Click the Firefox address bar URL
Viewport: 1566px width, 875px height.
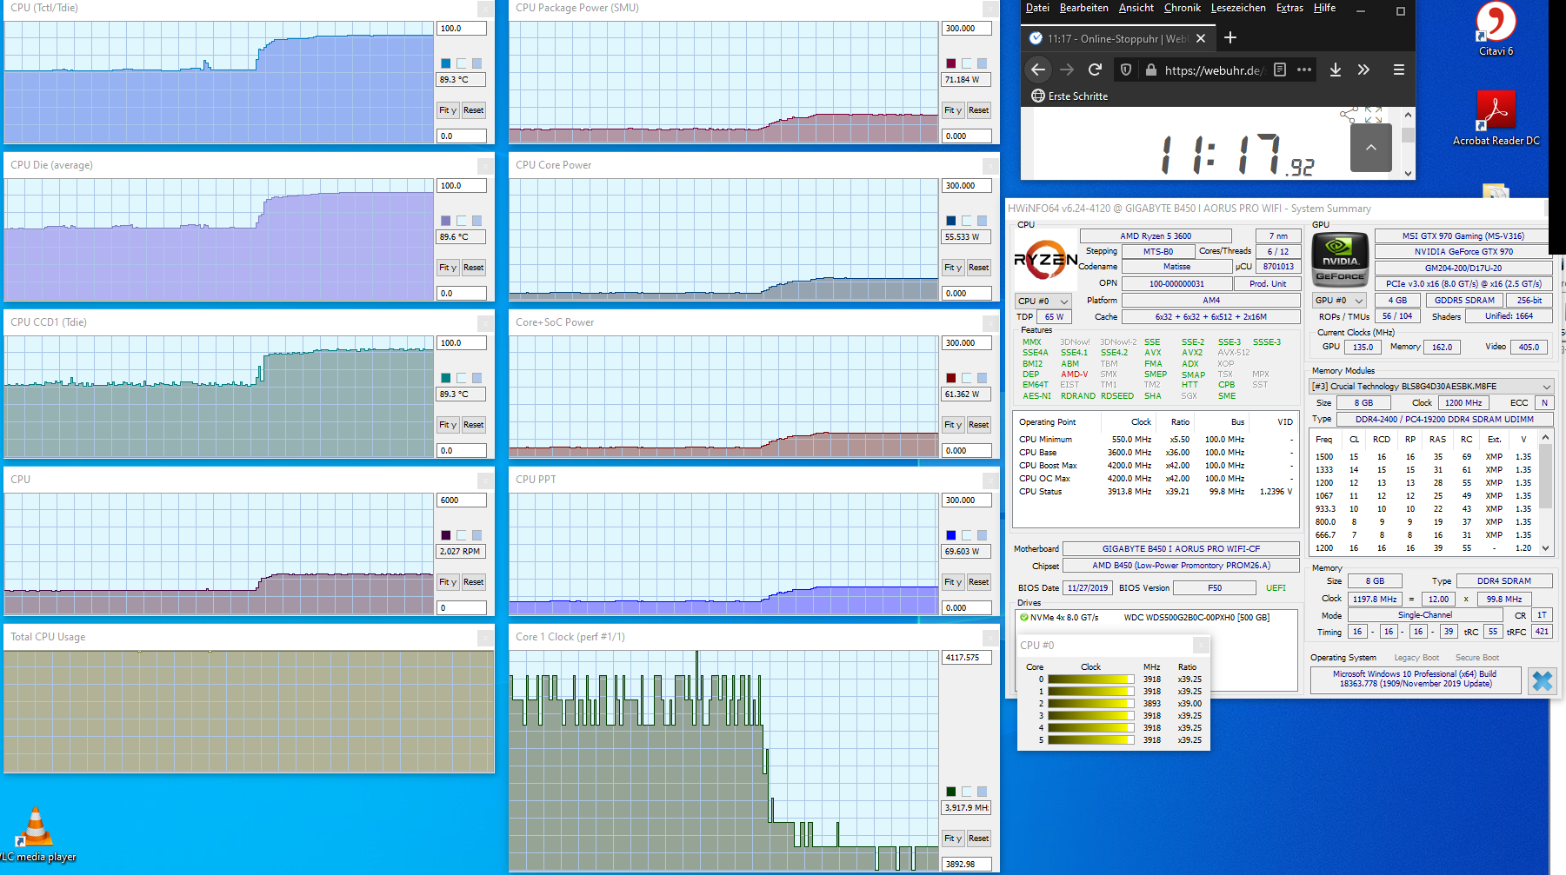tap(1213, 70)
